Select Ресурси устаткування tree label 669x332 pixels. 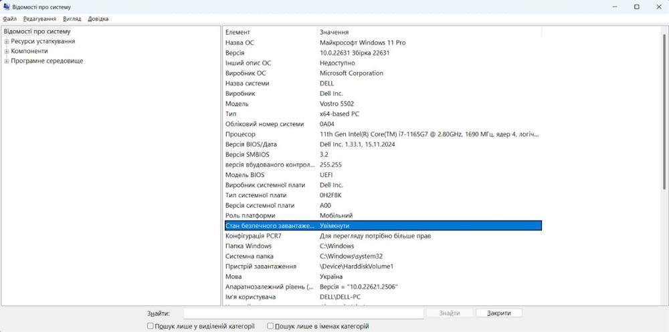click(43, 41)
